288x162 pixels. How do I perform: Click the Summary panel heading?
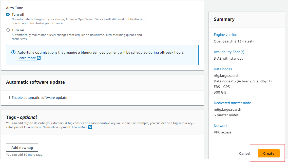224,19
